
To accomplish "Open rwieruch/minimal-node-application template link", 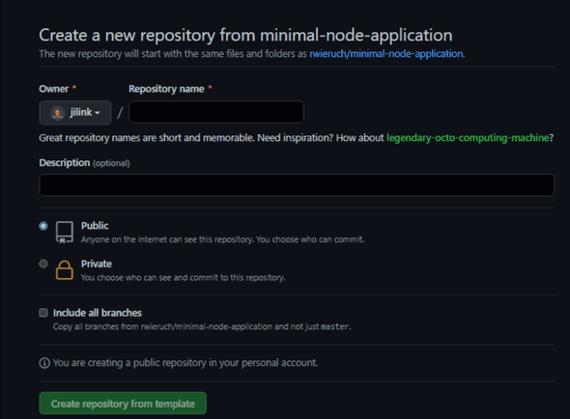I will coord(386,54).
